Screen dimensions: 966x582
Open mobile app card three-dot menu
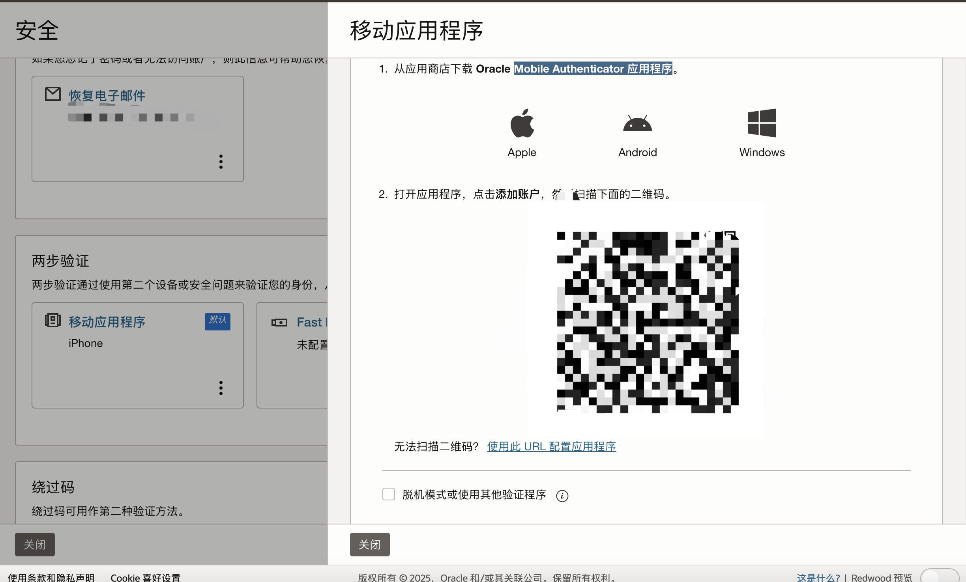[221, 388]
